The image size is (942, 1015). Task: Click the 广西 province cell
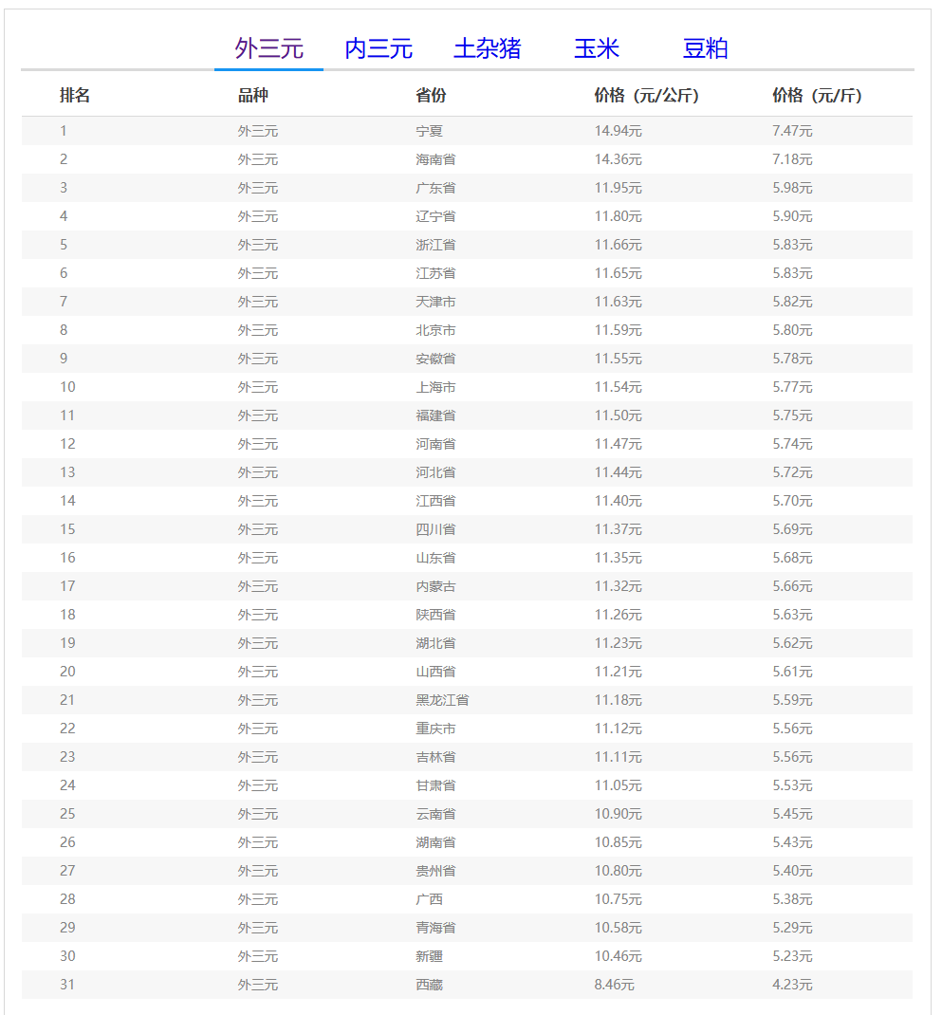(429, 900)
